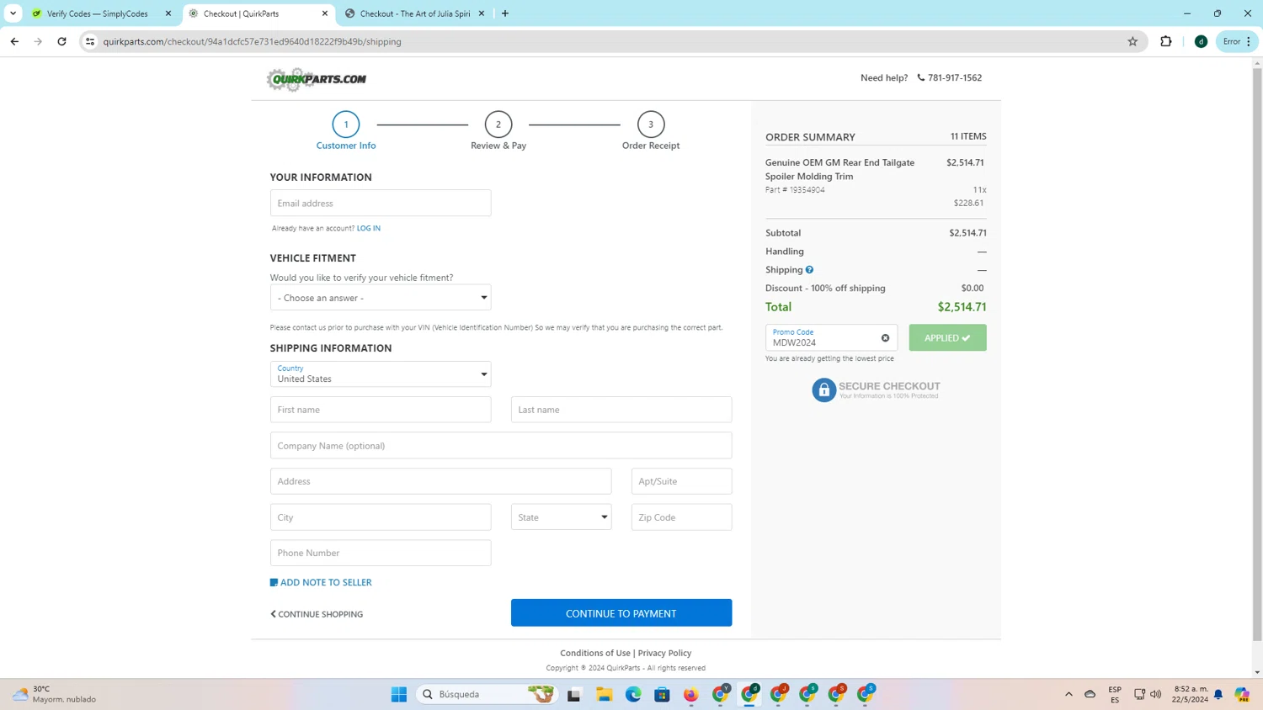Show hidden system tray icons
Viewport: 1263px width, 710px height.
(x=1068, y=694)
